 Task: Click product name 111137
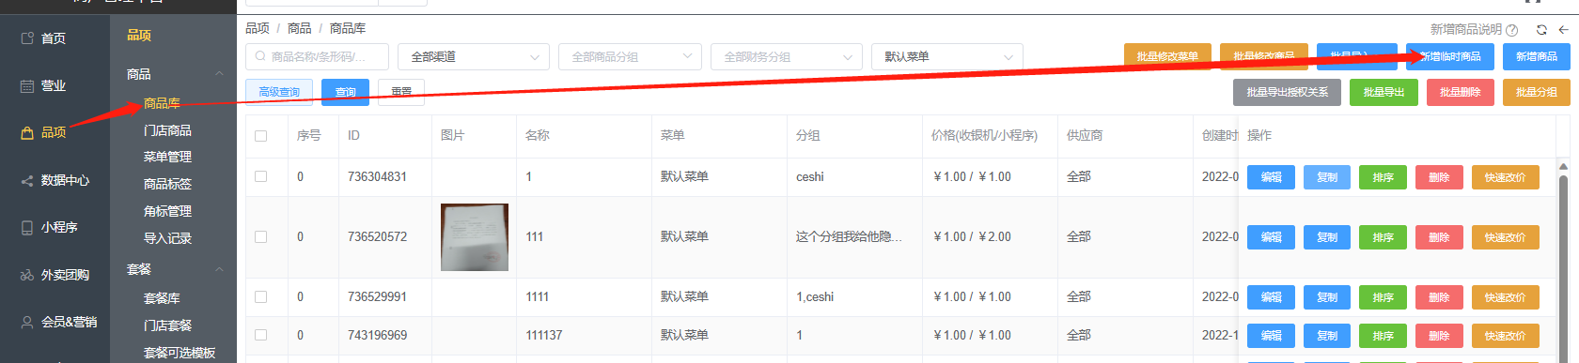[x=544, y=335]
